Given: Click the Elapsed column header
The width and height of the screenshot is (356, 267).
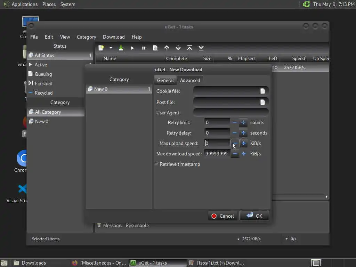Looking at the screenshot, I should pos(246,58).
